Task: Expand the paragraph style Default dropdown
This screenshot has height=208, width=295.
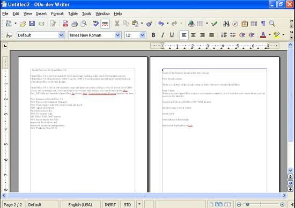Action: coord(61,35)
